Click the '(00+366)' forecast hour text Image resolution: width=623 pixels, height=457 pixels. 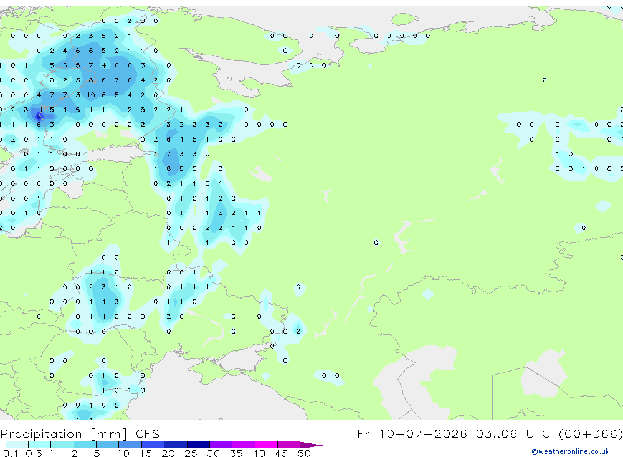[x=591, y=433]
